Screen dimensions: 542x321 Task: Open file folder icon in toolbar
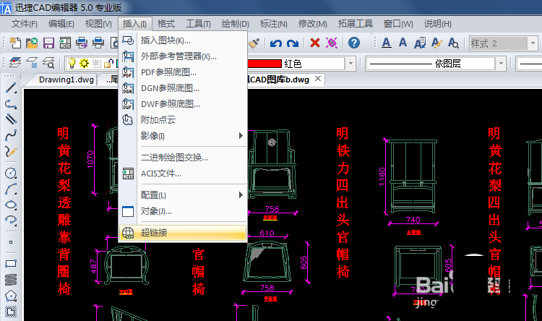32,43
